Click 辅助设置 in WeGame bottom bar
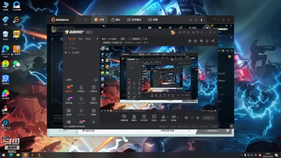This screenshot has height=158, width=281. (89, 131)
